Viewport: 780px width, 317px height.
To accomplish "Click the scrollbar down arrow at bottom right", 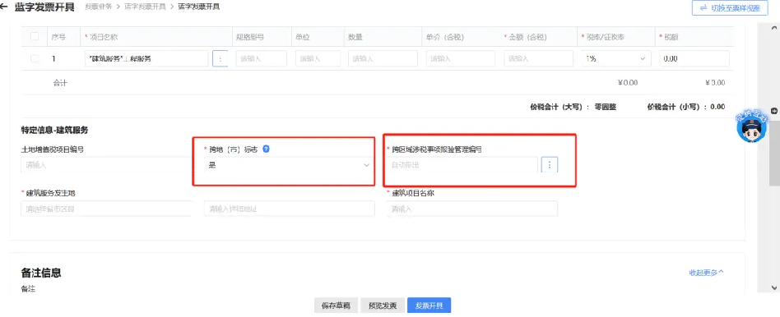I will (x=774, y=287).
